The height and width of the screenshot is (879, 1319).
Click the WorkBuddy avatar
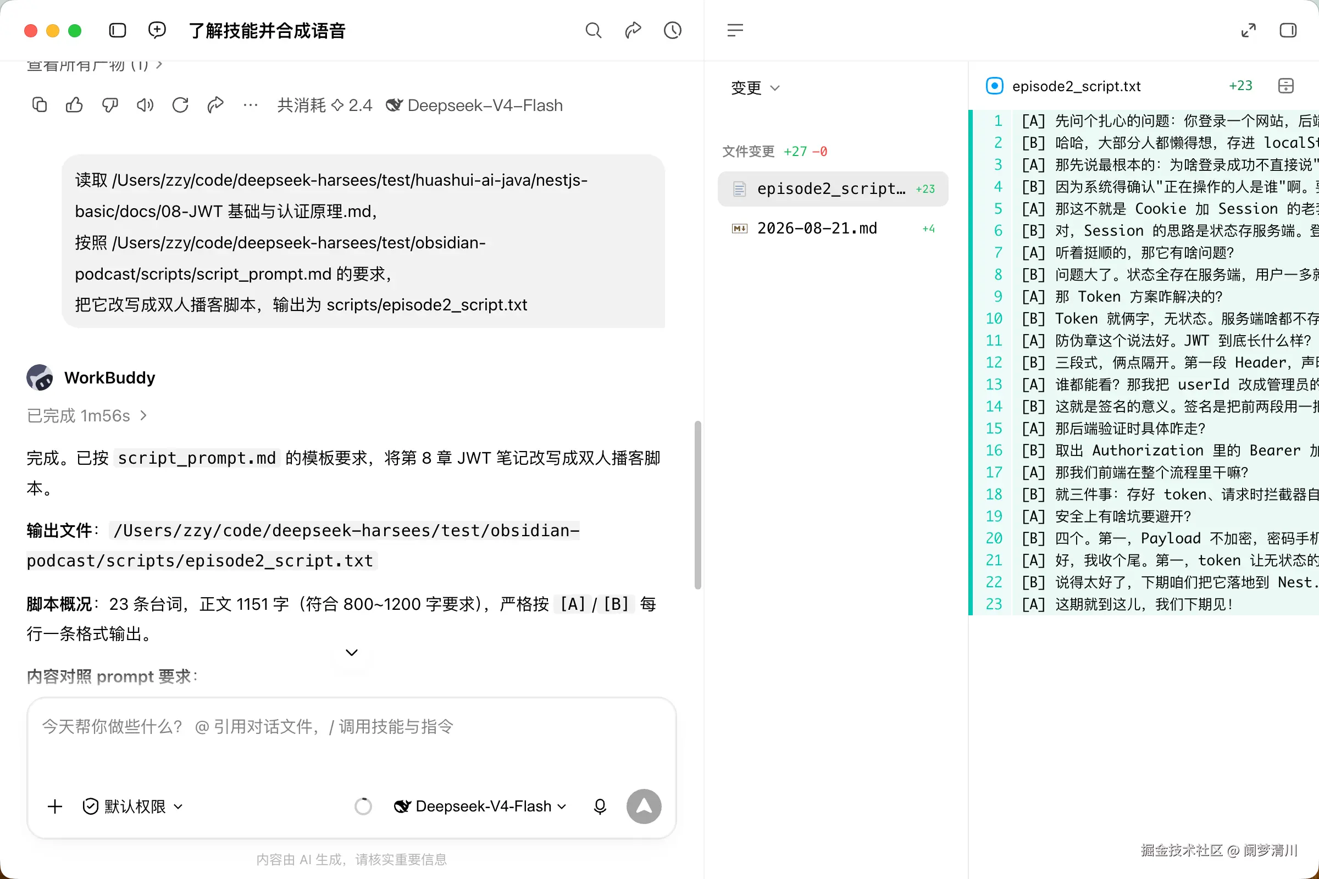tap(40, 378)
